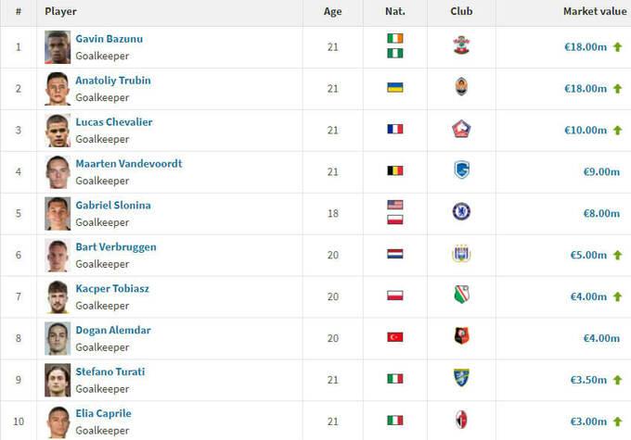This screenshot has width=631, height=440.
Task: Click Turkey flag in Dogan Alemdar's row
Action: tap(395, 337)
